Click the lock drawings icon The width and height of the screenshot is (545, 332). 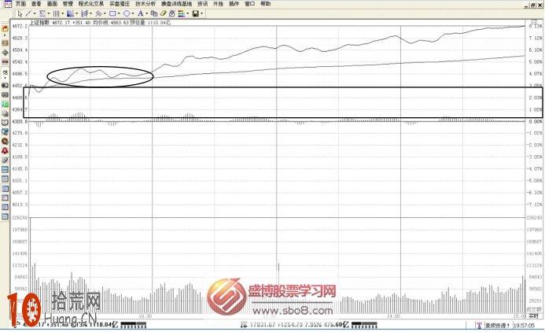172,13
